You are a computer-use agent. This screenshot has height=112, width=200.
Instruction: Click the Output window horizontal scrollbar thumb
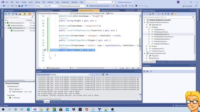coord(50,99)
